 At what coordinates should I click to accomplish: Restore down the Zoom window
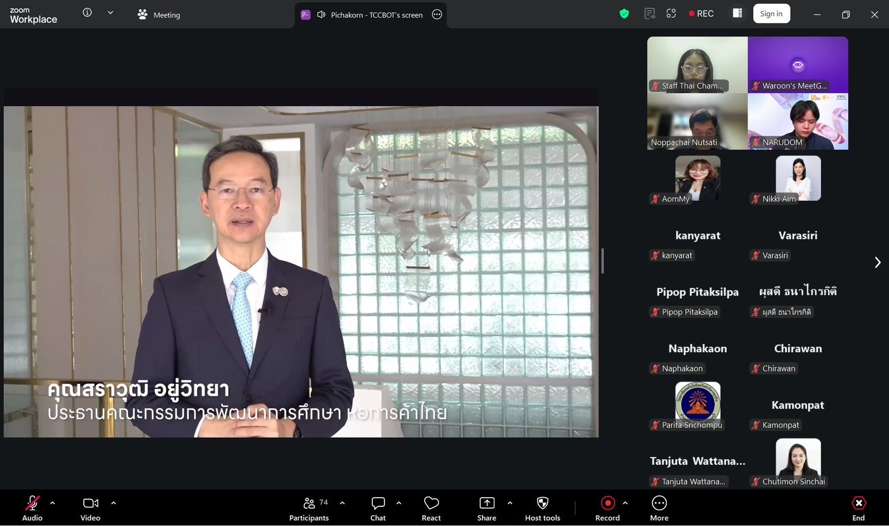coord(846,14)
